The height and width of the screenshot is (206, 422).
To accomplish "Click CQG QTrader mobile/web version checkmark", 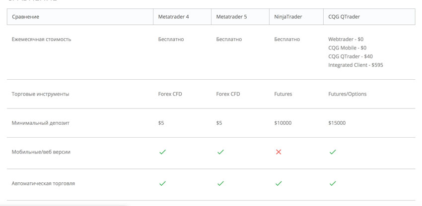I will [333, 152].
